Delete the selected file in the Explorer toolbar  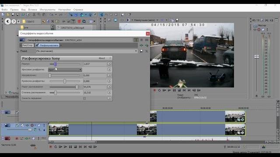pyautogui.click(x=52, y=21)
